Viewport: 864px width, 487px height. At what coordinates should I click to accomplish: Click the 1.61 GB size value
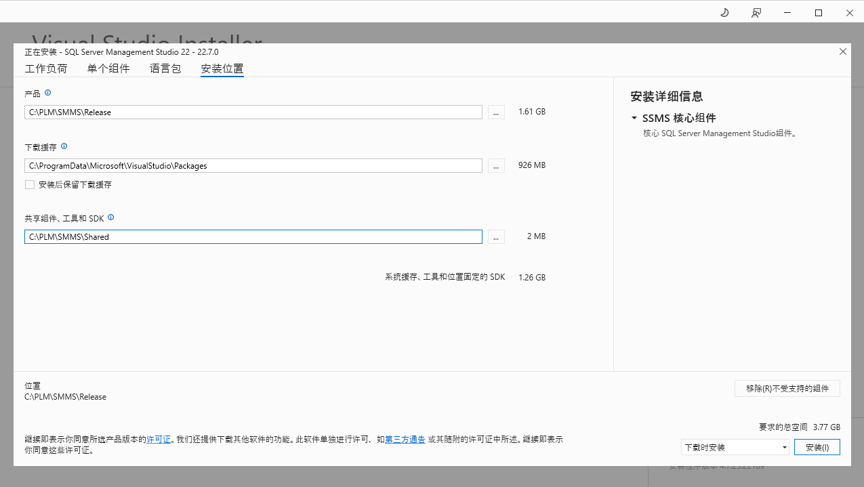[532, 112]
